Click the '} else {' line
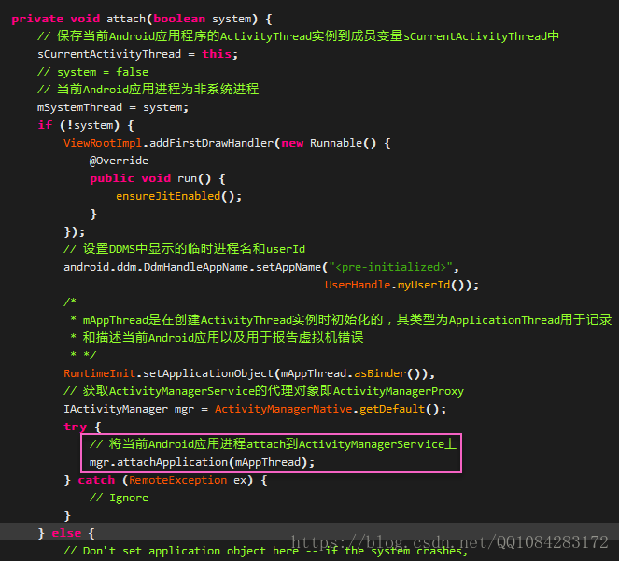This screenshot has height=561, width=619. pos(66,533)
